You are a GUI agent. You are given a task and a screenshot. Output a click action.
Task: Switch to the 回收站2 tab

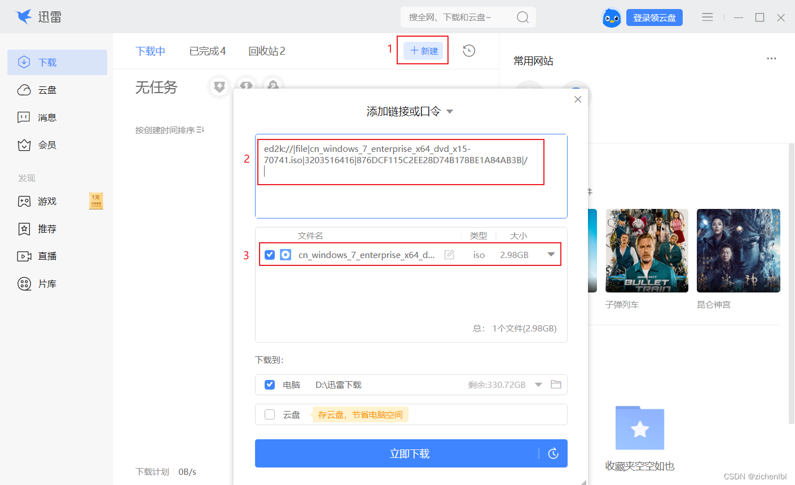[x=267, y=51]
